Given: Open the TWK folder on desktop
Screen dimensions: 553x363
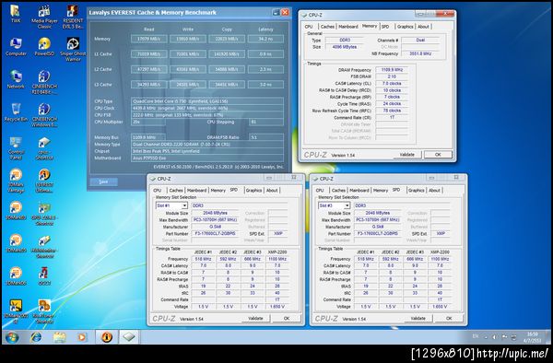Looking at the screenshot, I should (16, 14).
